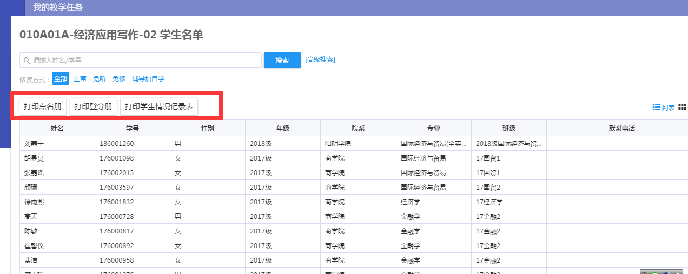Sort by 学号 column header
Screen dimensions: 688x274
pos(133,129)
